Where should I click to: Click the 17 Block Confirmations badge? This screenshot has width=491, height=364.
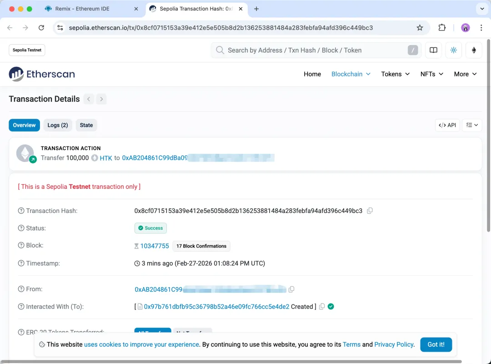[201, 246]
